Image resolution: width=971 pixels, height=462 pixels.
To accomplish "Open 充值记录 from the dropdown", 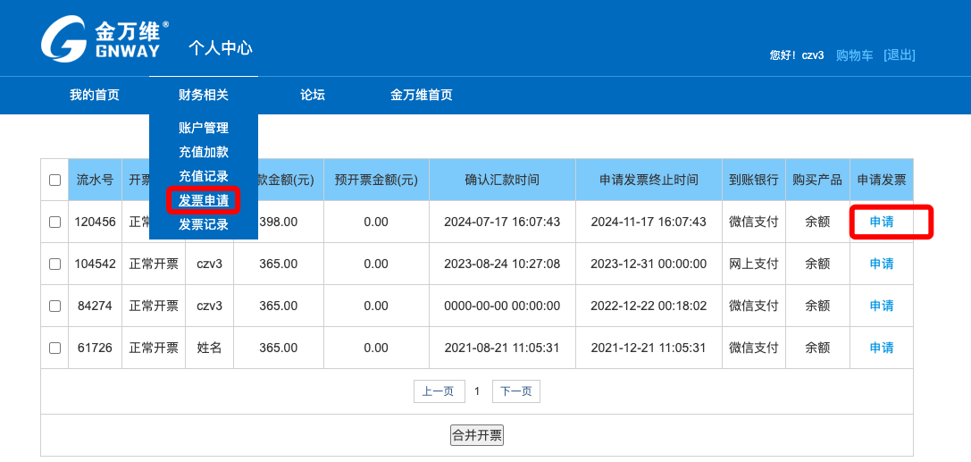I will click(203, 176).
